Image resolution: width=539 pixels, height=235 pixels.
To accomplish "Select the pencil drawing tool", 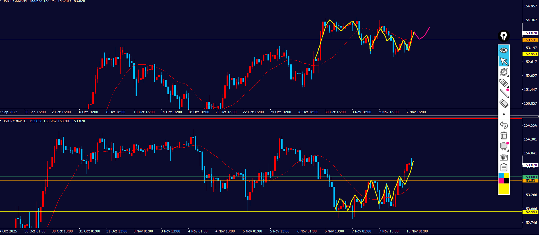I will click(x=504, y=83).
